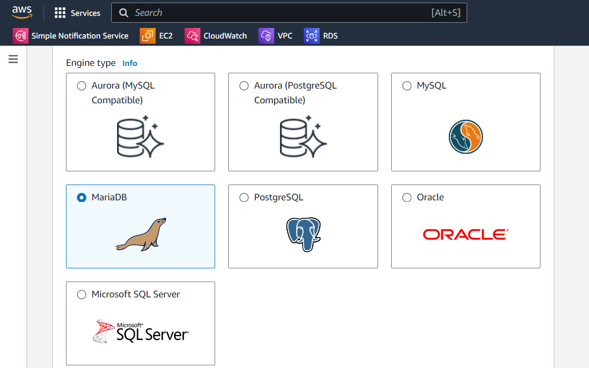
Task: Click the red Oracle logo
Action: click(x=466, y=234)
